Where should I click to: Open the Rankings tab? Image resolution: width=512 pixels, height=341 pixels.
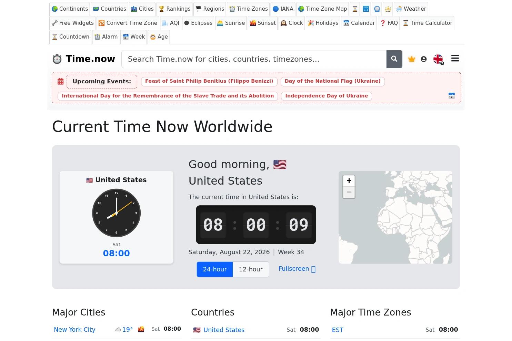[x=174, y=9]
